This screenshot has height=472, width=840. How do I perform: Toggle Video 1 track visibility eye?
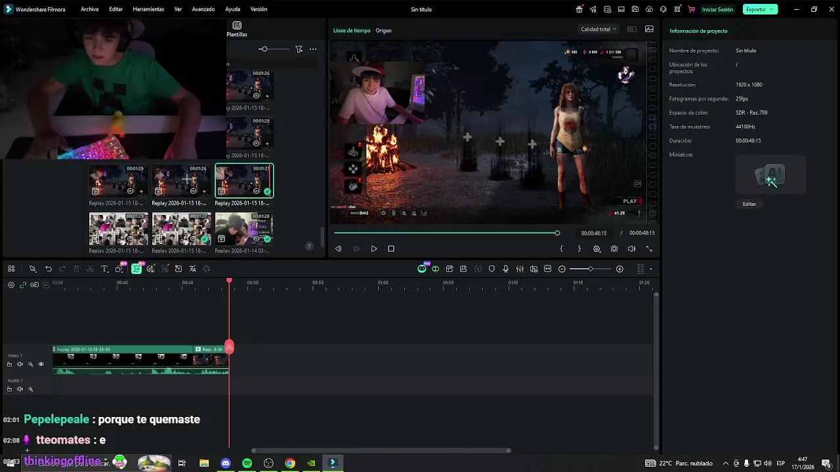pos(41,364)
